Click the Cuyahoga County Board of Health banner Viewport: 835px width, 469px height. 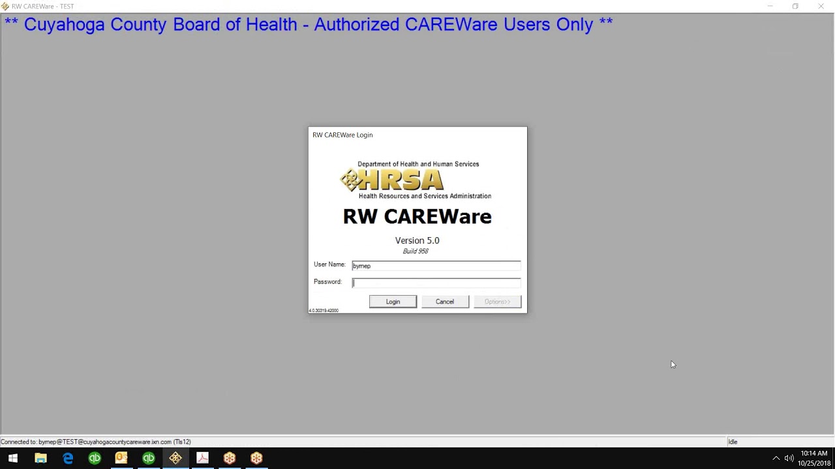(309, 24)
